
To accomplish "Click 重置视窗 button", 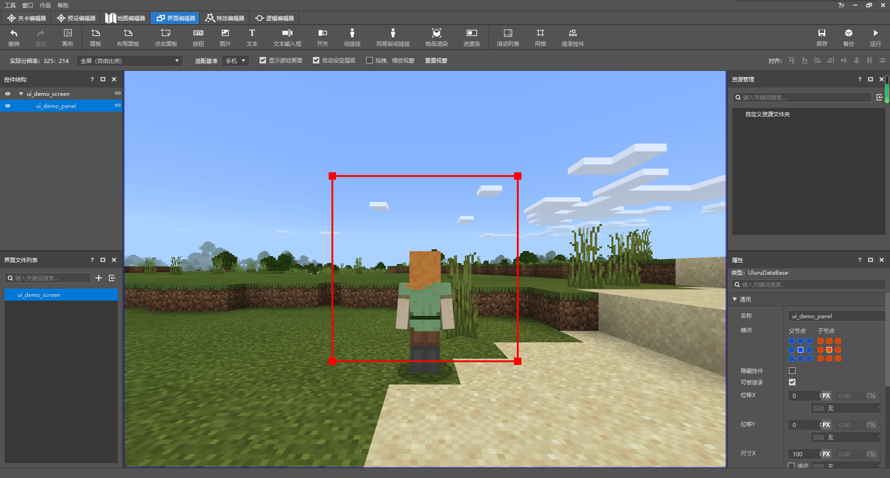I will (436, 60).
